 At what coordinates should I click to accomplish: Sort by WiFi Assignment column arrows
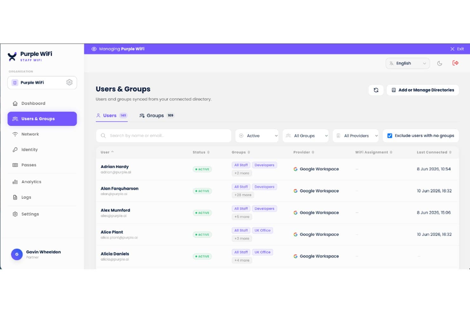pos(391,152)
